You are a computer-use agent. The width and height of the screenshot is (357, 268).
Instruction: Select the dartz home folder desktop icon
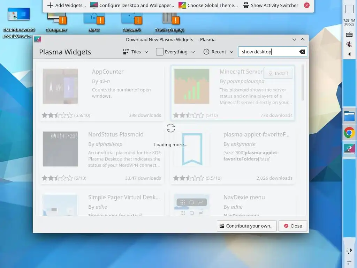94,22
